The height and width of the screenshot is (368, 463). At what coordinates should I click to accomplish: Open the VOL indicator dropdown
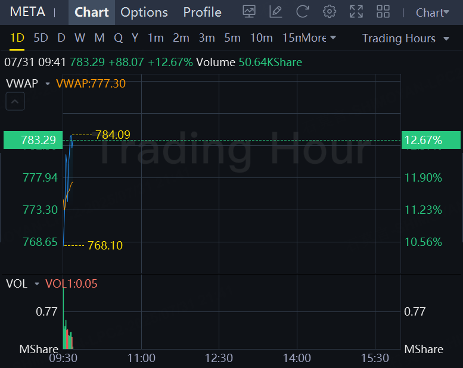[x=37, y=284]
